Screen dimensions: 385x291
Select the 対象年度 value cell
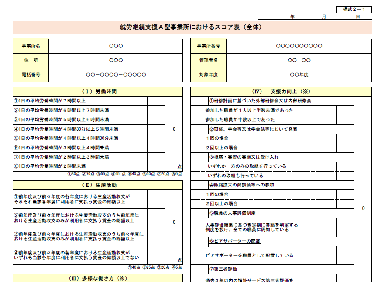coord(299,74)
